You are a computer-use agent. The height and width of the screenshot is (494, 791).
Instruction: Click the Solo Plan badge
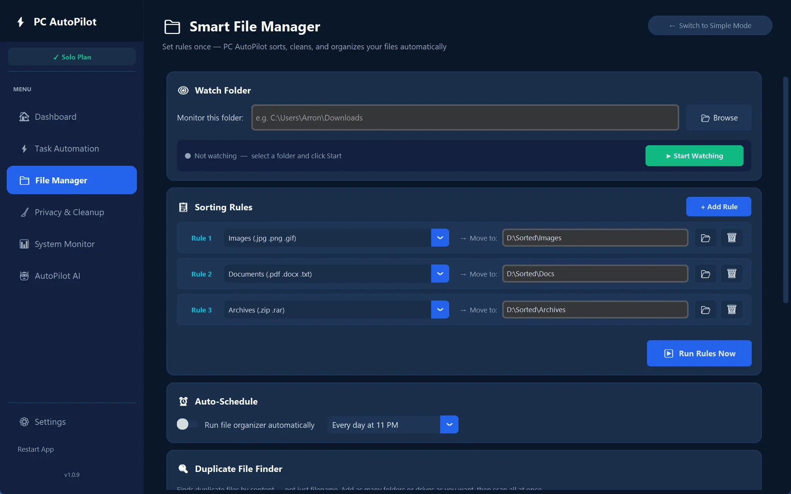click(x=72, y=57)
